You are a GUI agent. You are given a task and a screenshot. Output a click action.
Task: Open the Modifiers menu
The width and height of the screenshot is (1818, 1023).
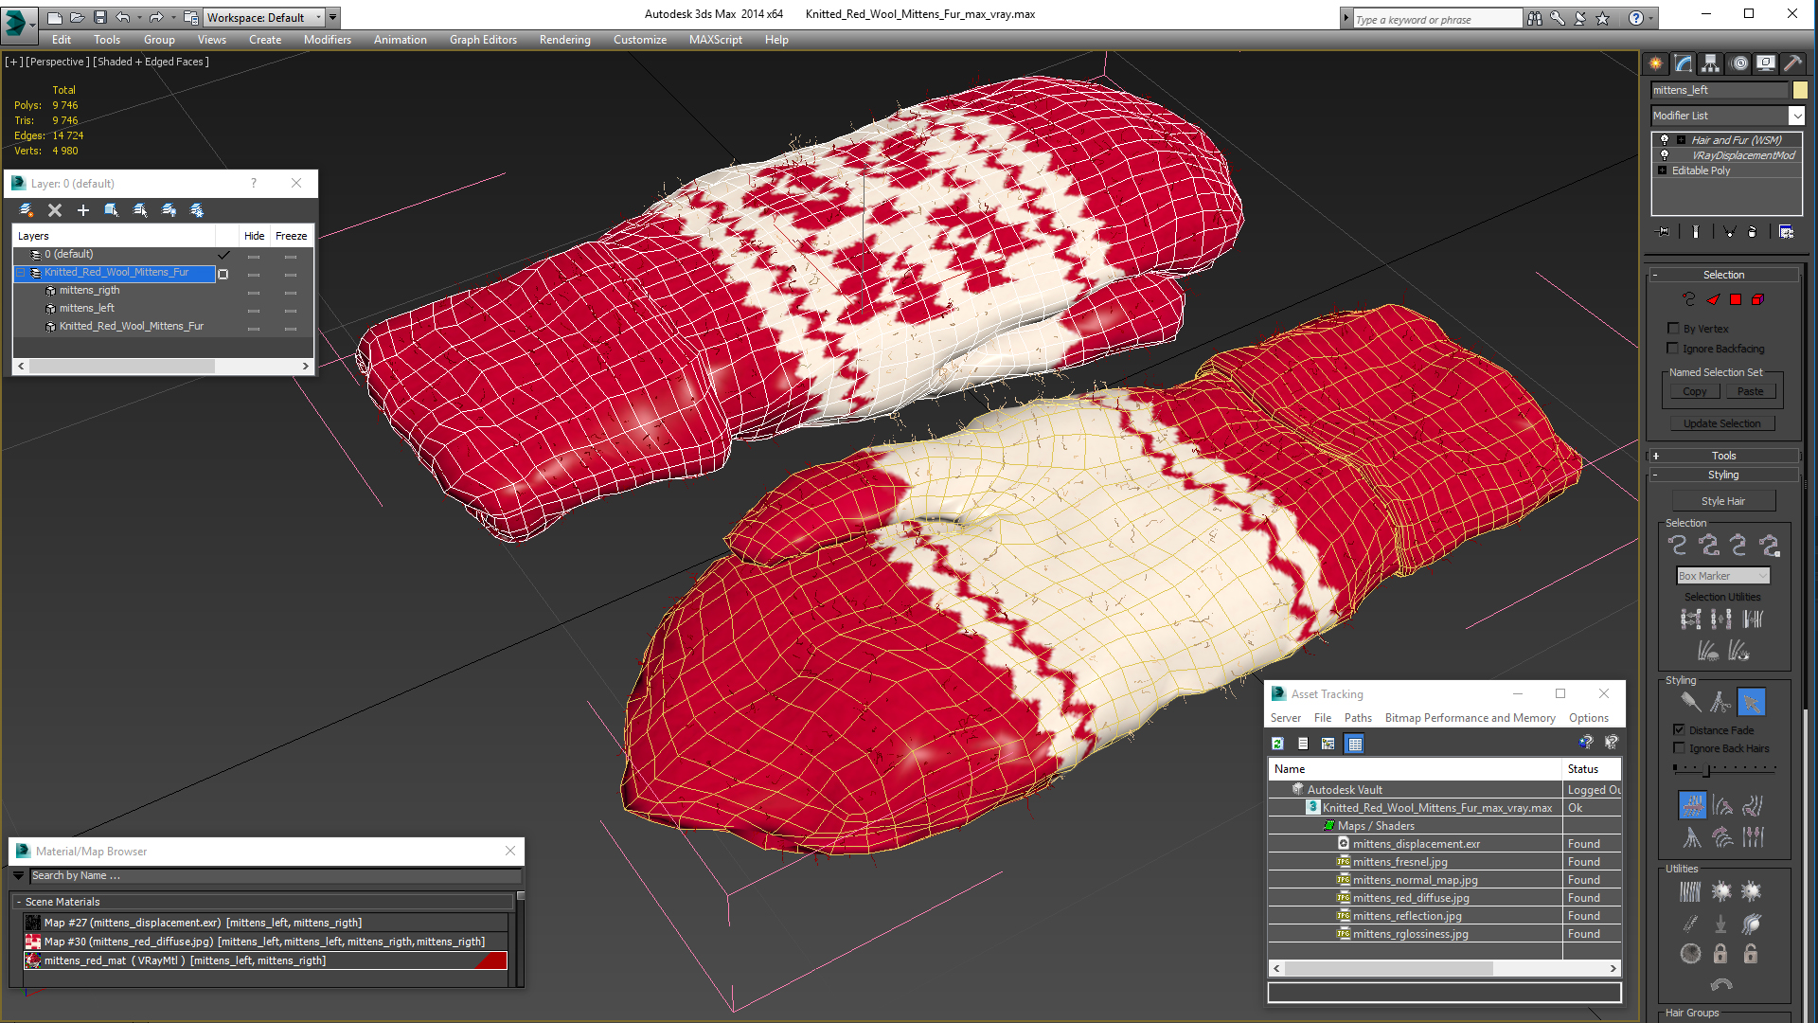point(327,40)
